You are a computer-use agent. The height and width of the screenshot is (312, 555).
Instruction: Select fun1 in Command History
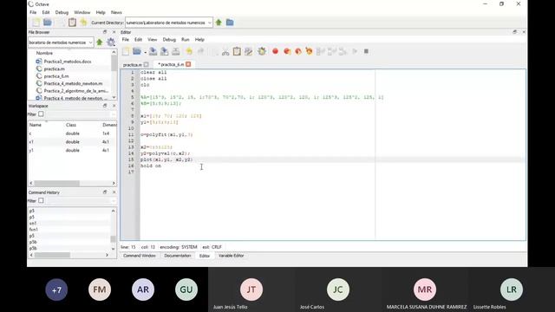coord(34,229)
